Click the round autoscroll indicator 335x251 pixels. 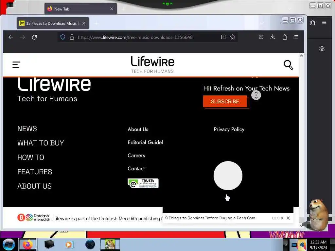tap(256, 95)
